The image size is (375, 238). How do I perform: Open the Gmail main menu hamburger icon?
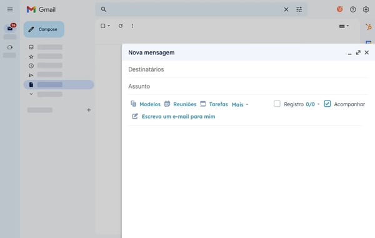point(10,9)
